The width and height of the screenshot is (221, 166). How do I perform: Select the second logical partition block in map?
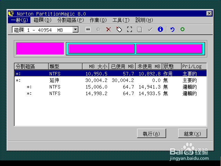[x=169, y=49]
